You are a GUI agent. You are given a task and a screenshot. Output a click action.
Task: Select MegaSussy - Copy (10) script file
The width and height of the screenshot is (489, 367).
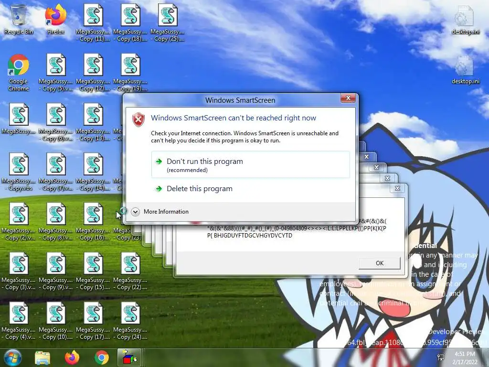coord(56,321)
